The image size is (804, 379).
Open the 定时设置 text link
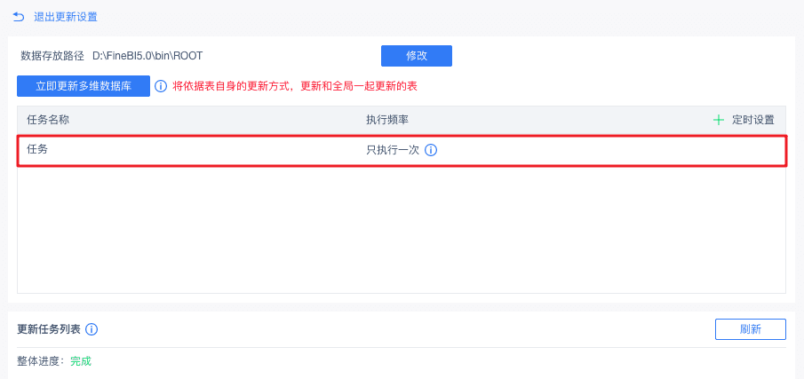click(753, 120)
